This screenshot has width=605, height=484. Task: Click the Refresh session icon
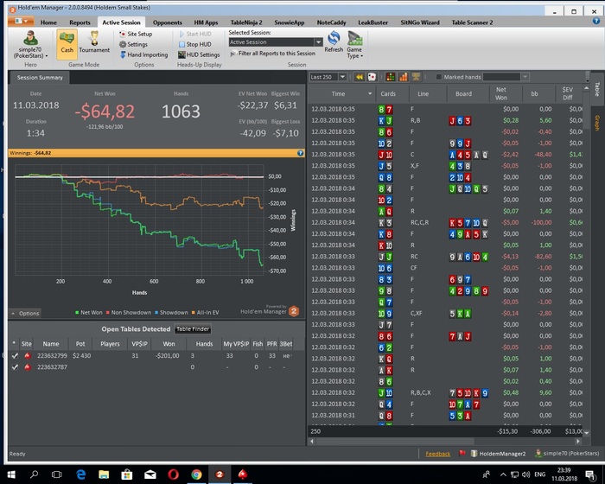tap(334, 38)
